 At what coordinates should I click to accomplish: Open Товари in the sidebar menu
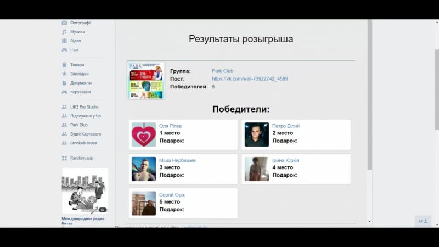tap(77, 65)
